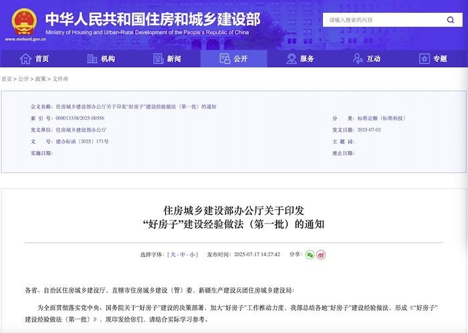Image resolution: width=468 pixels, height=333 pixels.
Task: Click the interaction icon beside 互动
Action: (358, 59)
